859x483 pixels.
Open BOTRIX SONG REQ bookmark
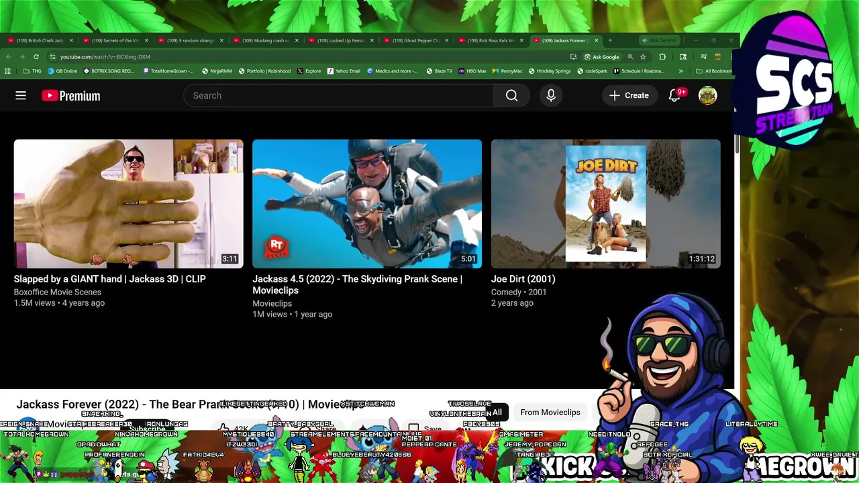tap(108, 71)
